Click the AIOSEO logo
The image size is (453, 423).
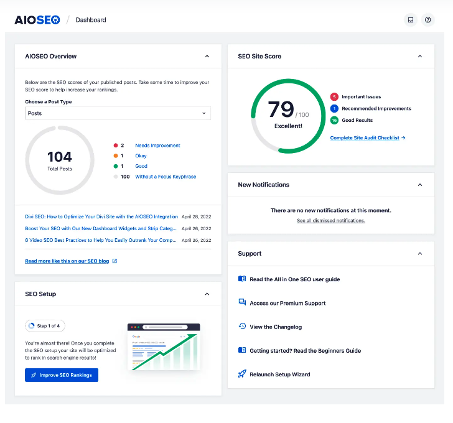37,20
